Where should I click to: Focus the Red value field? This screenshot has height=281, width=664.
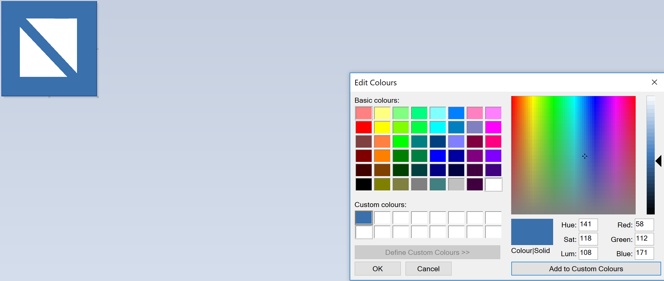pos(644,224)
